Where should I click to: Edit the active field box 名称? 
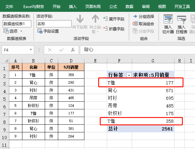point(54,24)
